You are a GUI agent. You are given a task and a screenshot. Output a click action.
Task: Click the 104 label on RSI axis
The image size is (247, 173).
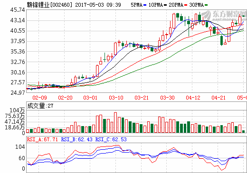coord(20,147)
